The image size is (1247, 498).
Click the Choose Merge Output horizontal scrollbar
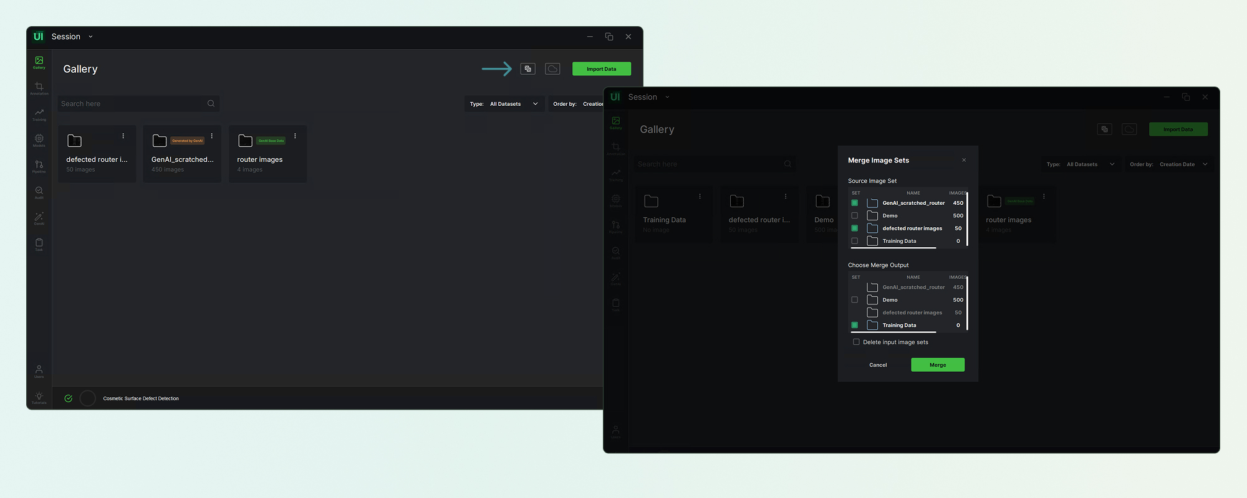click(x=893, y=332)
